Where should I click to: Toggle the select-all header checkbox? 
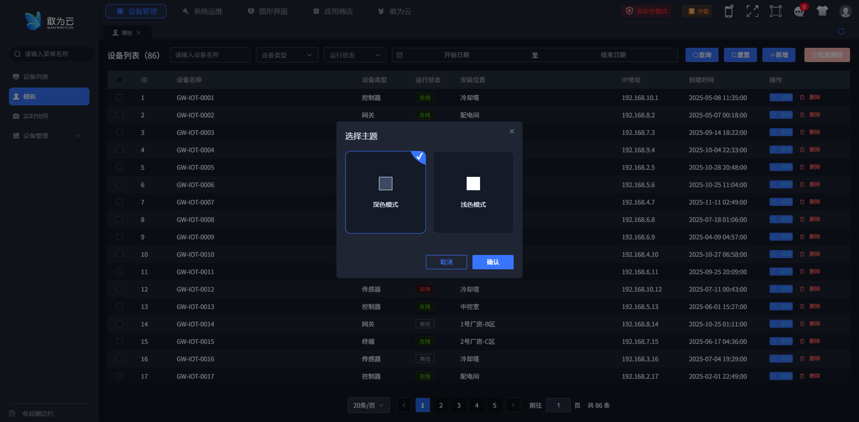pyautogui.click(x=119, y=79)
